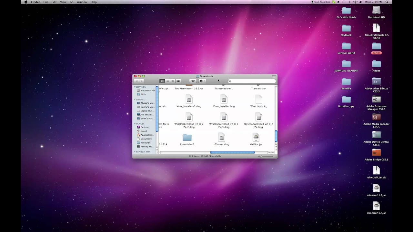Click the horizontal scrollbar thumb in Finder

(x=232, y=152)
